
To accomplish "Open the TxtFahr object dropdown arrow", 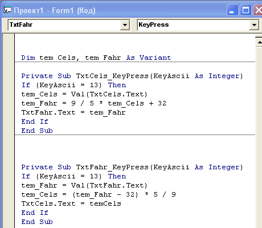I will [125, 25].
